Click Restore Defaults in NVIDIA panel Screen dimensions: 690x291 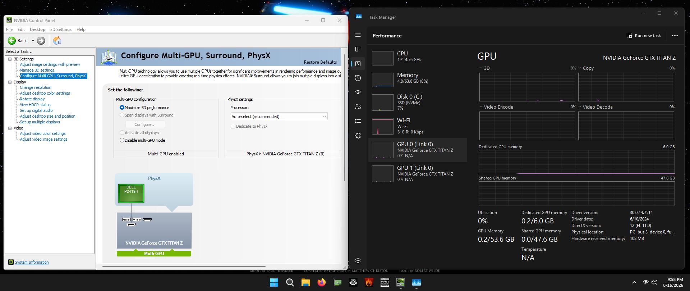[x=320, y=62]
